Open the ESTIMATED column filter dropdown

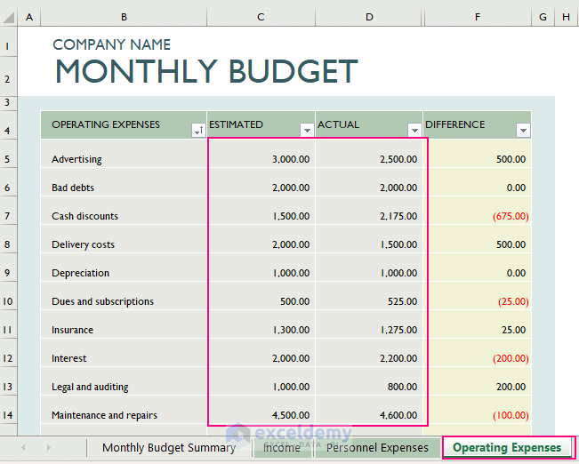click(x=307, y=131)
